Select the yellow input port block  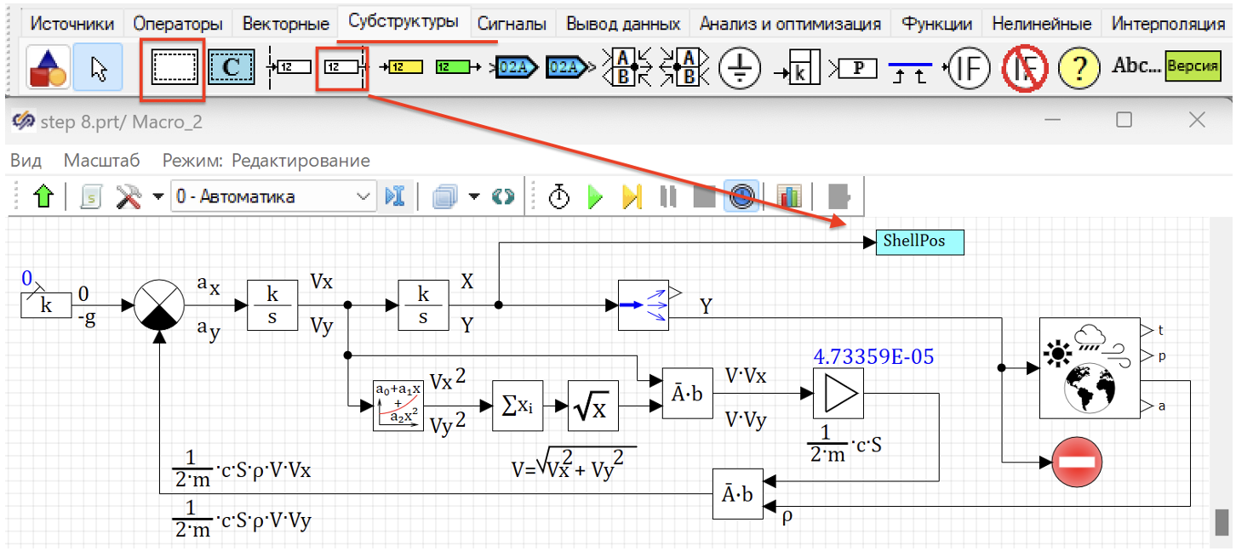(x=400, y=66)
